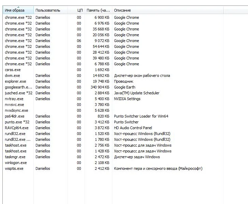The width and height of the screenshot is (248, 204).
Task: Click the ЦП column header
Action: click(79, 11)
